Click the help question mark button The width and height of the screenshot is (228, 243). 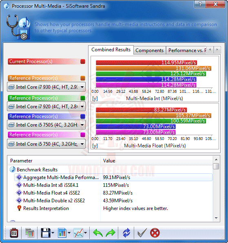200,4
